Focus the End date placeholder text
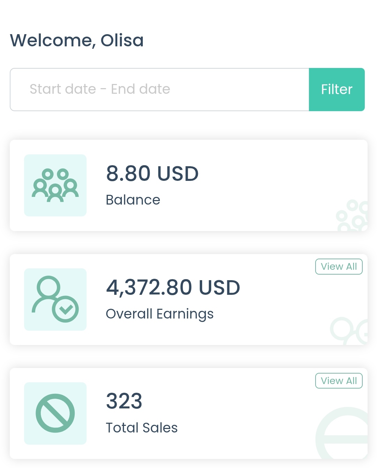The width and height of the screenshot is (377, 468). pos(140,89)
